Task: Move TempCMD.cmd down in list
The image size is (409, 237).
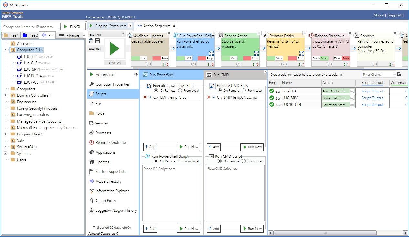Action: [x=214, y=97]
